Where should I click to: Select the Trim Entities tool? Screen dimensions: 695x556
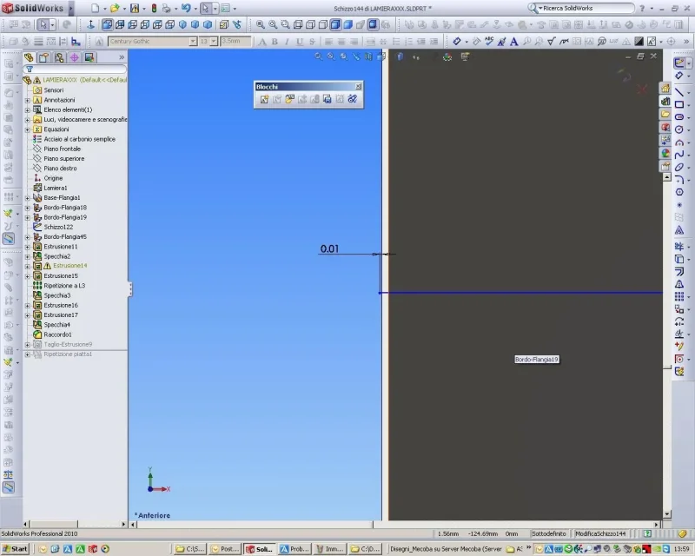click(x=679, y=247)
